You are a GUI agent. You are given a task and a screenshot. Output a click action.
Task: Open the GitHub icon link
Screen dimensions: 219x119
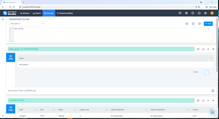(180, 13)
